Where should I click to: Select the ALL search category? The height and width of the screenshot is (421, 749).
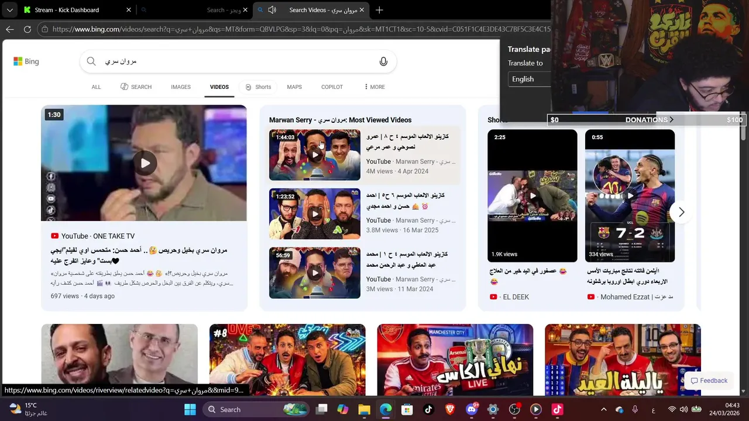96,87
